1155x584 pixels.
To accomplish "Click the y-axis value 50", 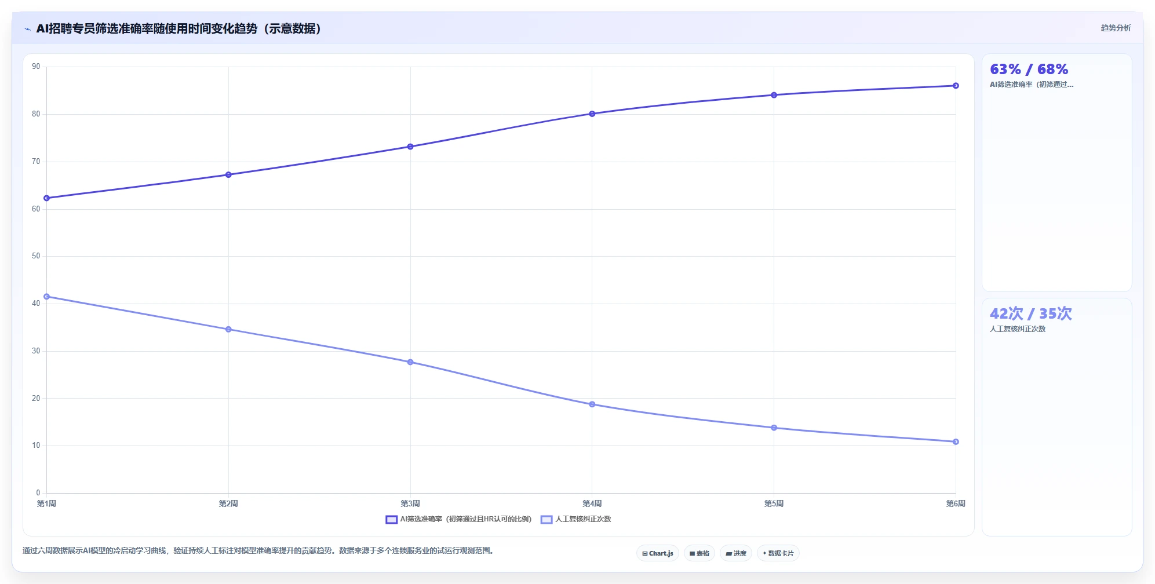I will tap(36, 256).
